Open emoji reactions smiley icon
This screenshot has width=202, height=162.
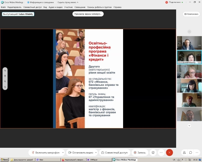pyautogui.click(x=153, y=153)
